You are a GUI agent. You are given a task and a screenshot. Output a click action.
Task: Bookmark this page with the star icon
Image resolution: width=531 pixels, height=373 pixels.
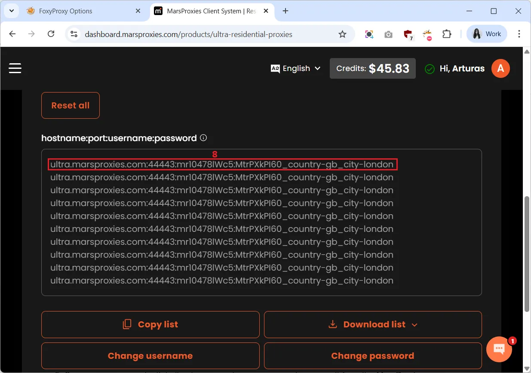tap(342, 34)
